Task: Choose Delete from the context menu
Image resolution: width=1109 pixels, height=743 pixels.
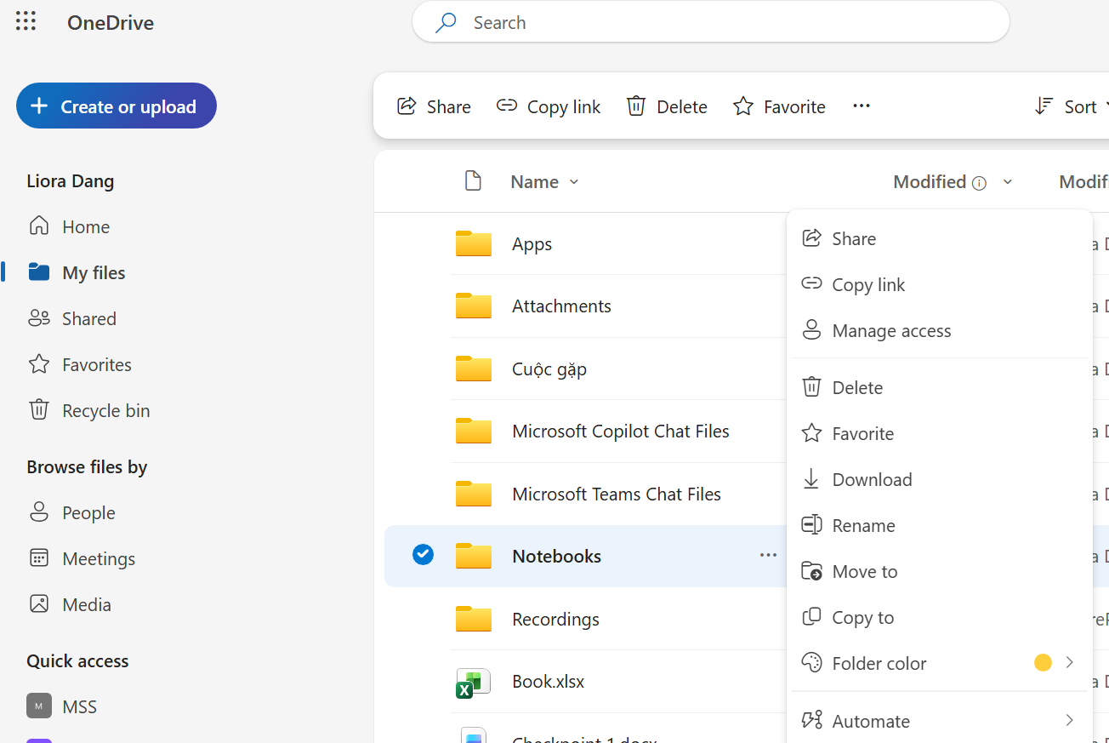Action: [940, 387]
